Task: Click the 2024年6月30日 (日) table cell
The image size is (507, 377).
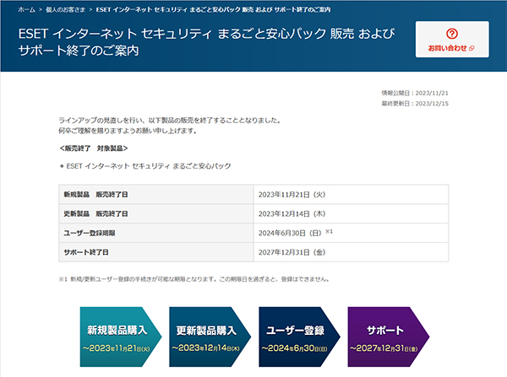Action: tap(351, 233)
